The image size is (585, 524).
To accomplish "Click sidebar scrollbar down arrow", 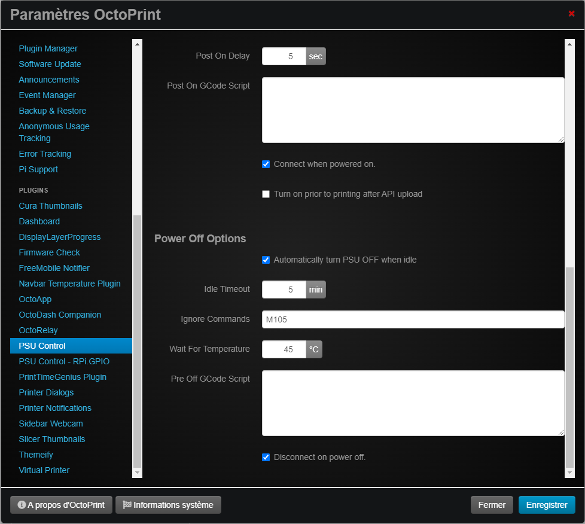I will coord(138,473).
